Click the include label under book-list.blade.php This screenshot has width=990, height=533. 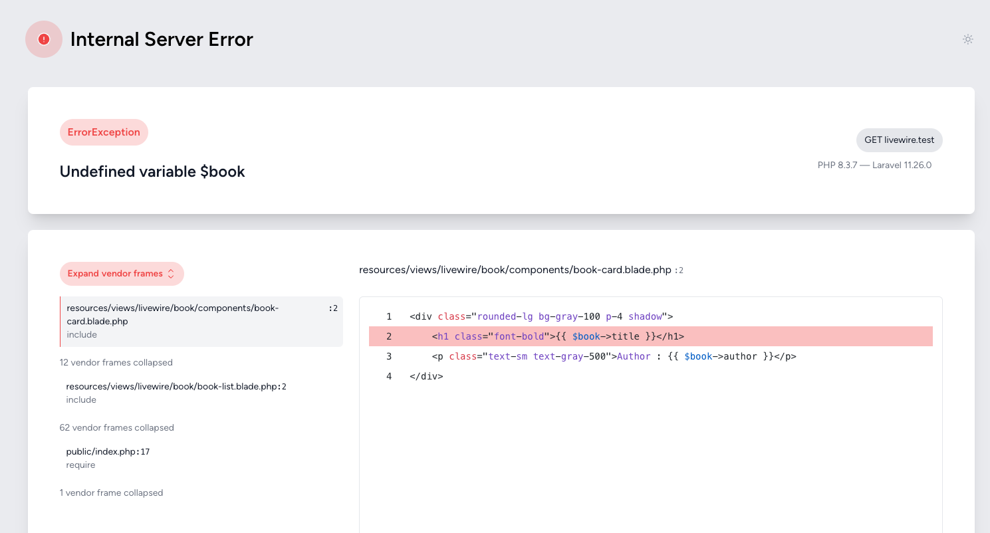click(81, 399)
